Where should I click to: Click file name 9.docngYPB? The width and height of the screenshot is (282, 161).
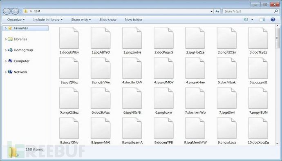pos(163,143)
